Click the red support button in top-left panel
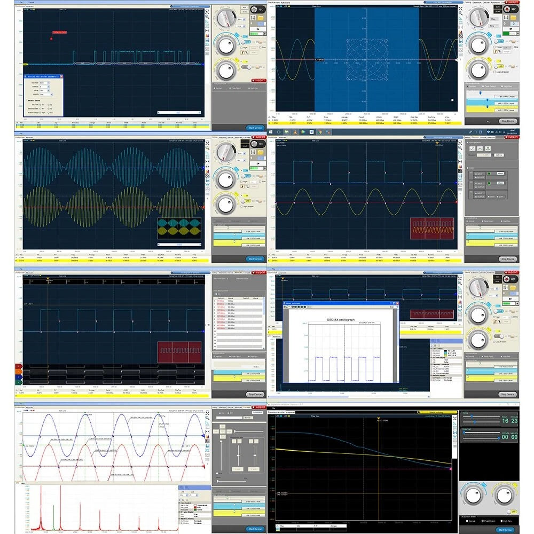 coord(259,81)
